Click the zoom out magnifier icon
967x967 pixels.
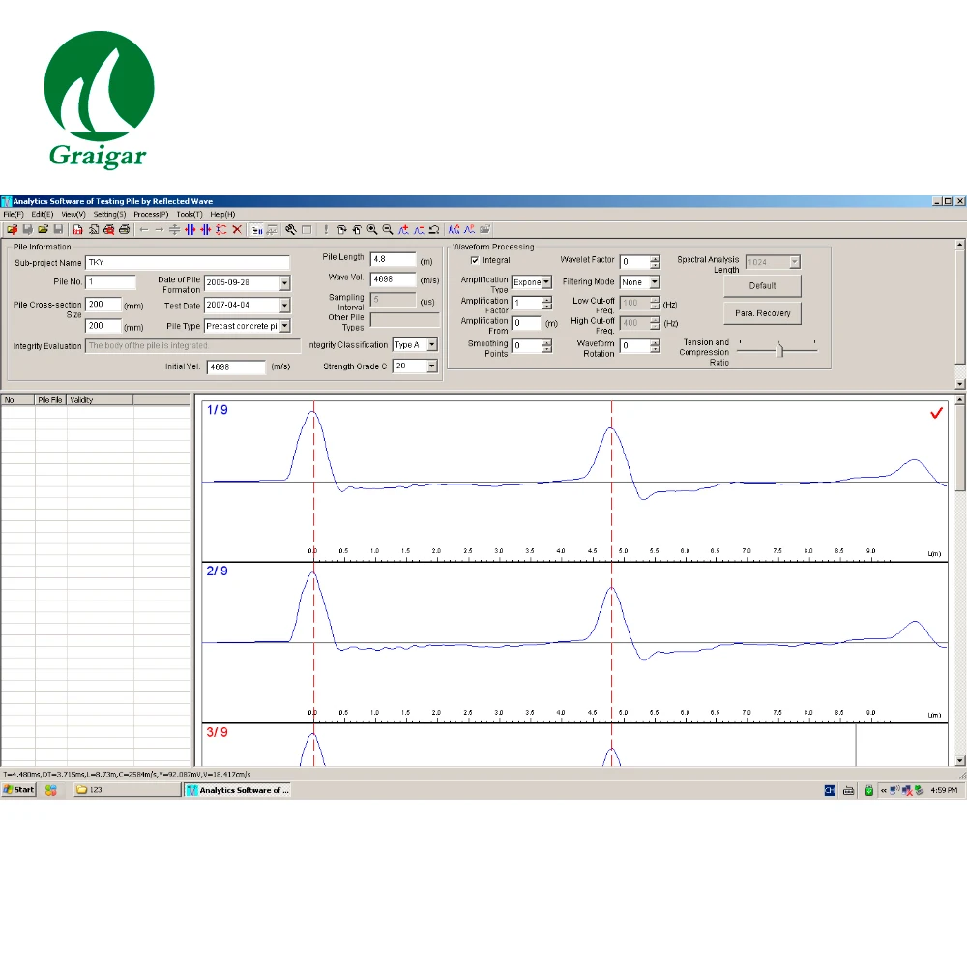click(x=388, y=230)
